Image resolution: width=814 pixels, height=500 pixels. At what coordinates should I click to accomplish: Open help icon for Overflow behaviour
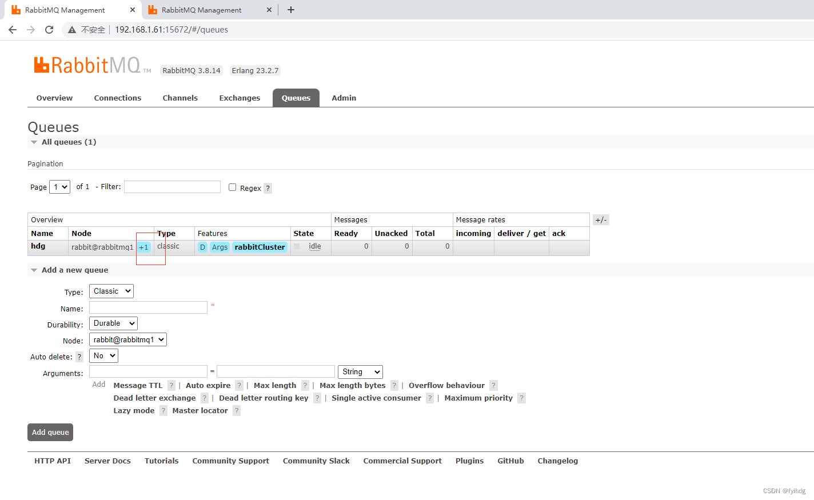pyautogui.click(x=493, y=386)
